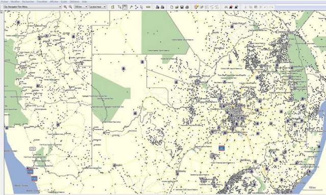This screenshot has height=195, width=326.
Task: Click the new document icon
Action: point(172,7)
